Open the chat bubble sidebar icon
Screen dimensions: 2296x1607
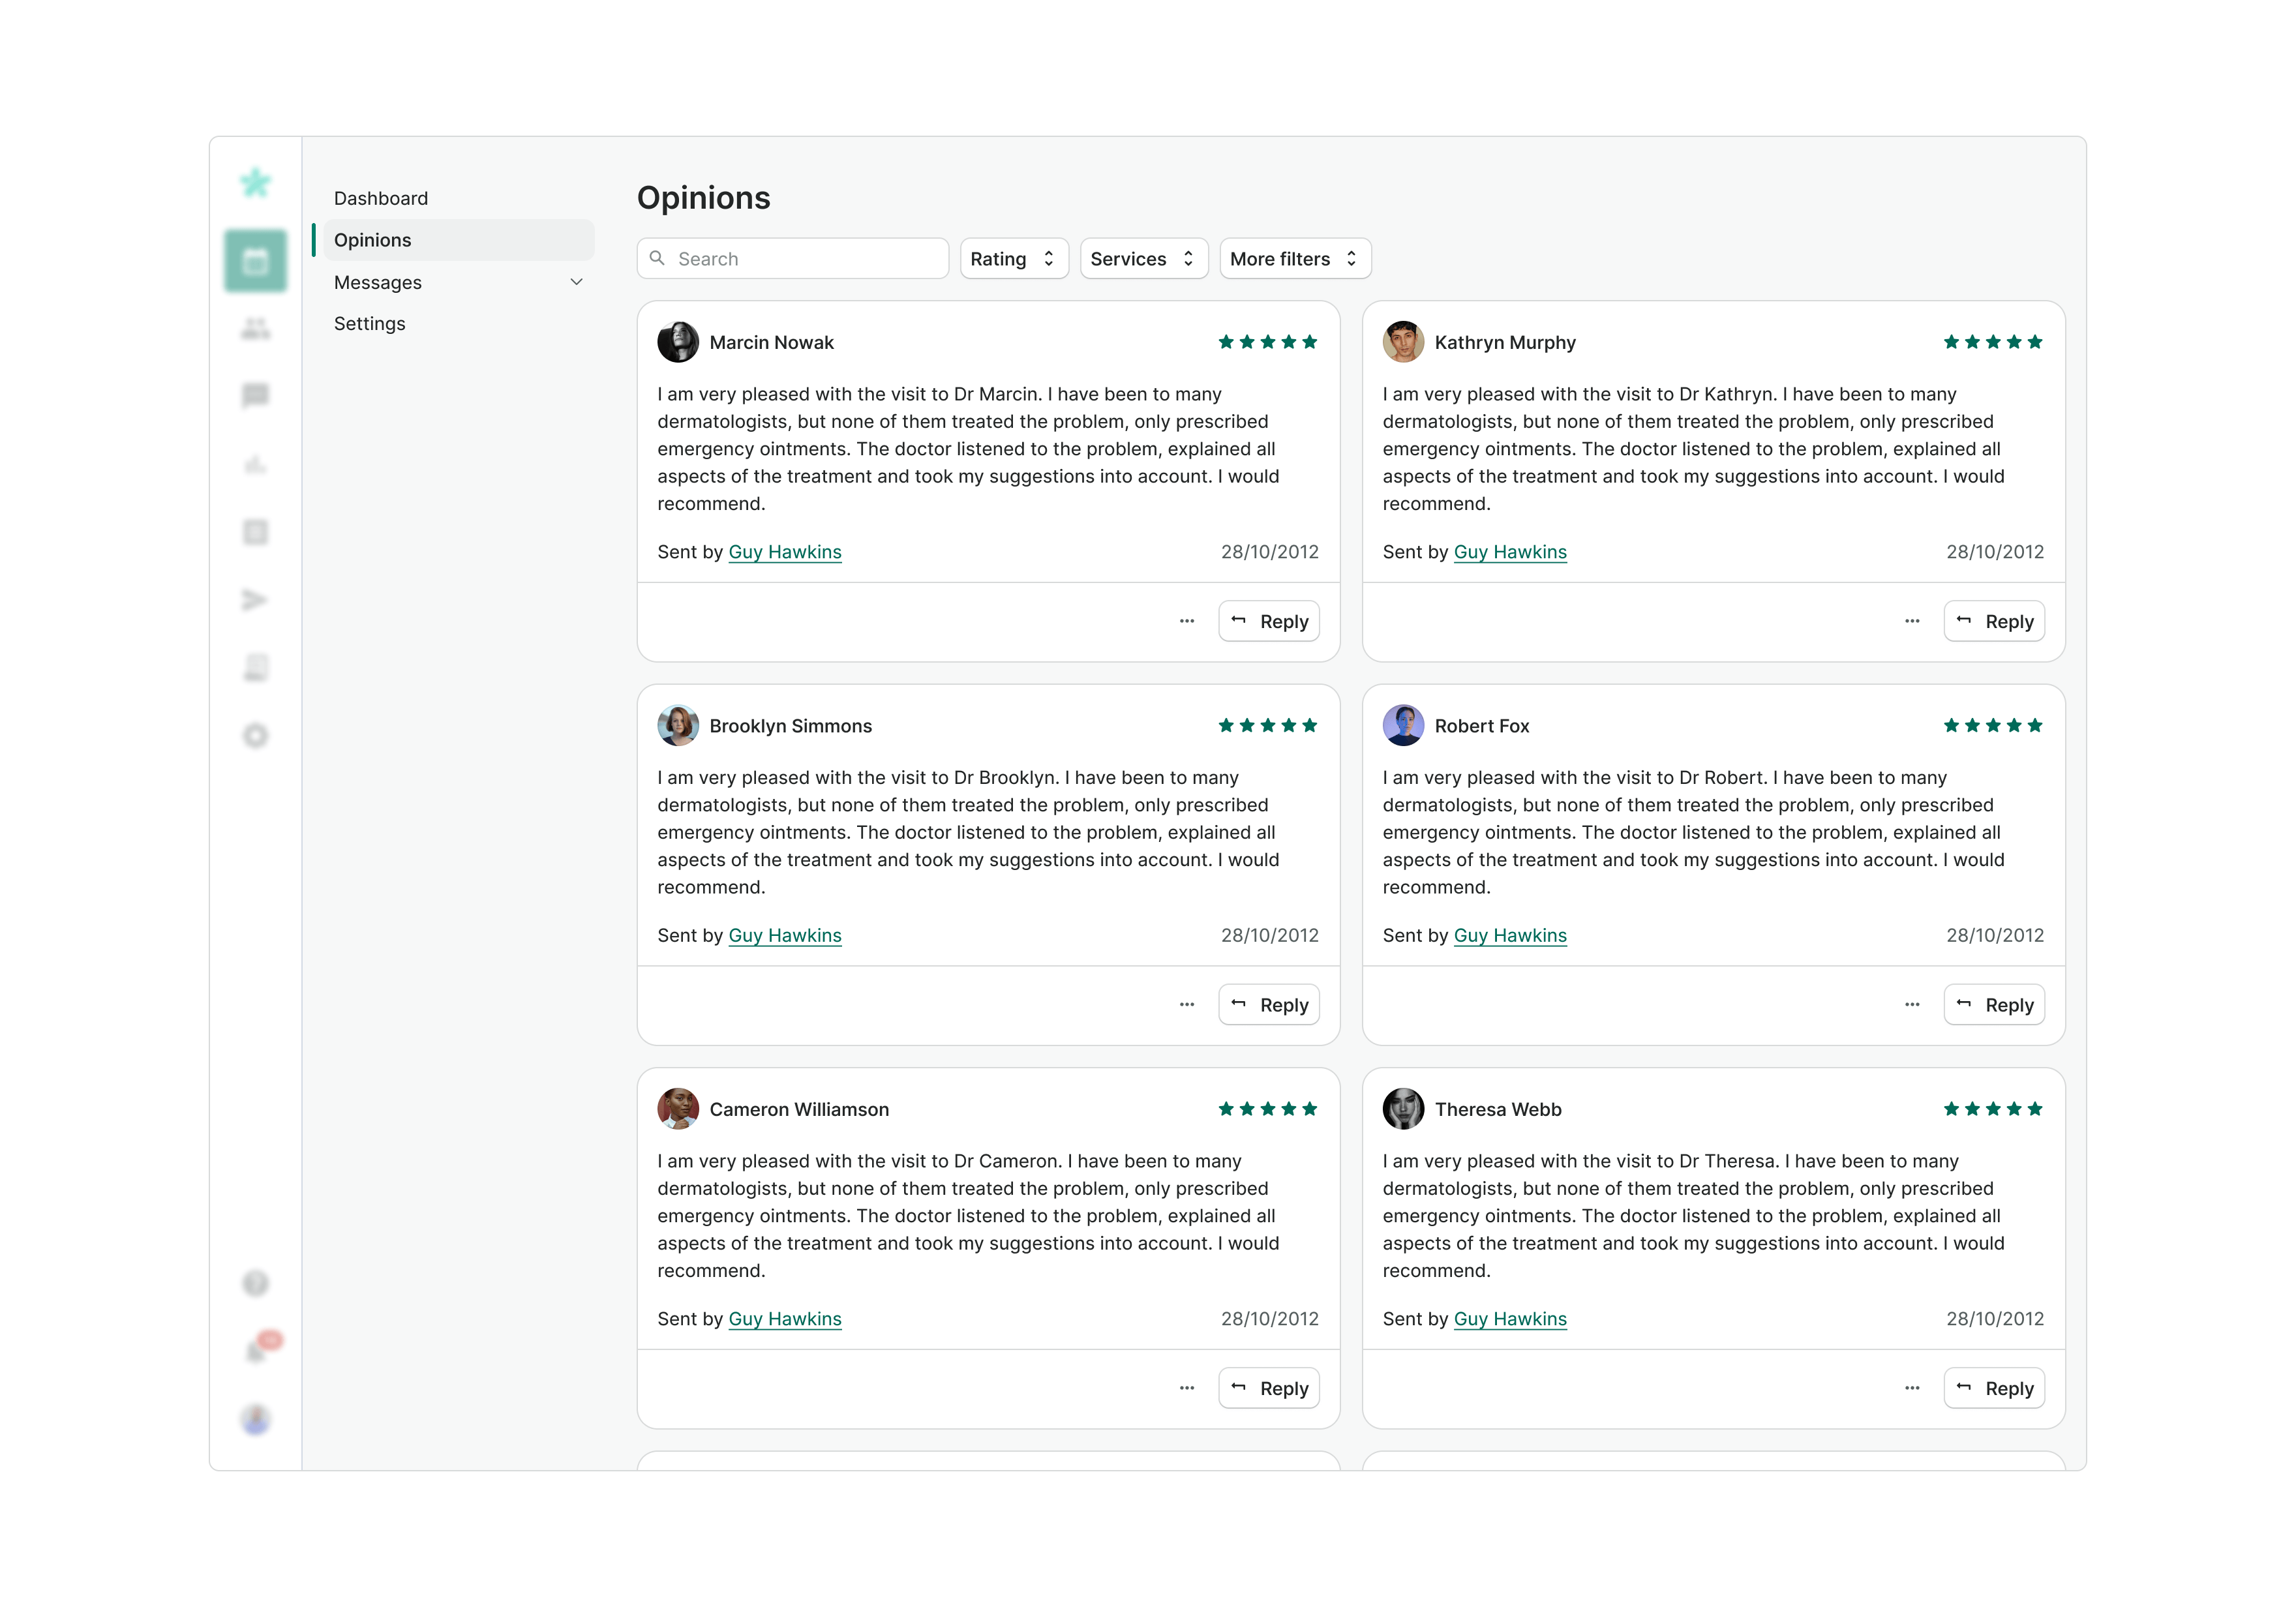(x=255, y=395)
